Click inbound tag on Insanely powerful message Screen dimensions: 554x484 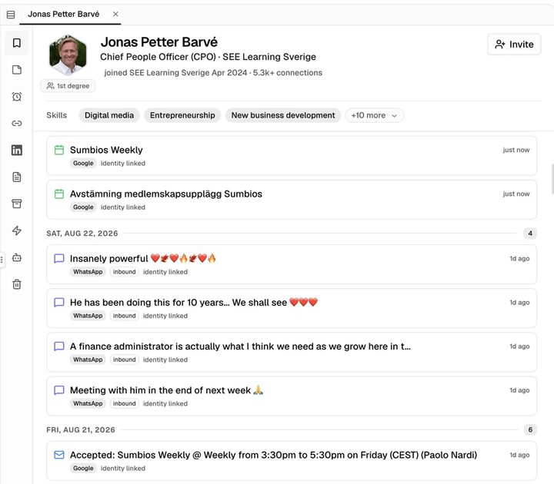[125, 272]
